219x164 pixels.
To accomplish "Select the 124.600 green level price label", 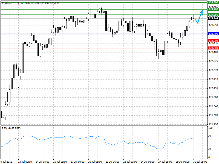I will coord(213,2).
